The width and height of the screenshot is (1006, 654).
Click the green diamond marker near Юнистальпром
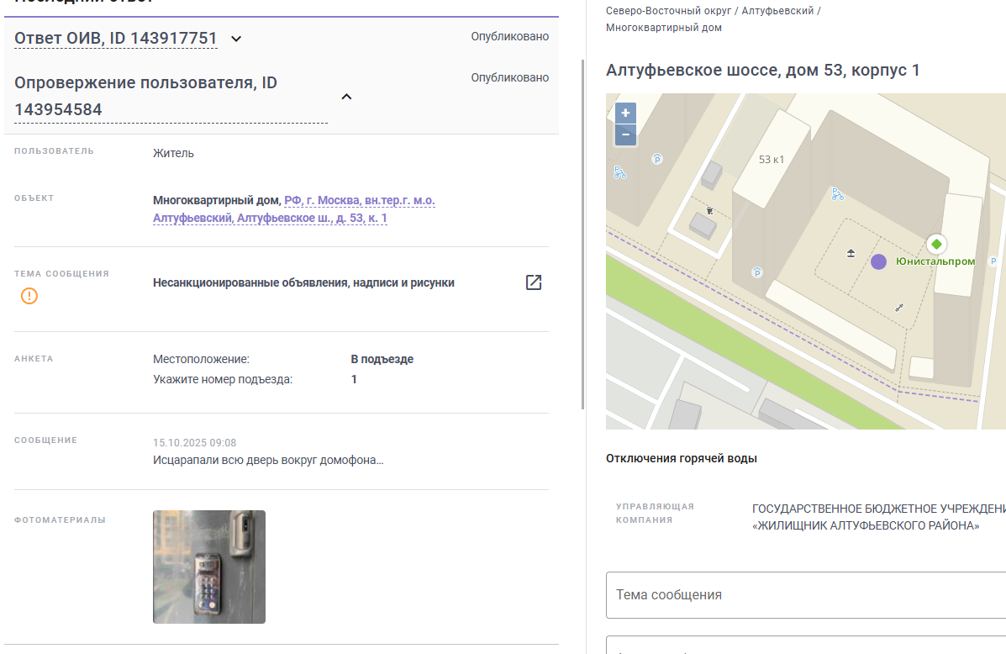pyautogui.click(x=937, y=244)
